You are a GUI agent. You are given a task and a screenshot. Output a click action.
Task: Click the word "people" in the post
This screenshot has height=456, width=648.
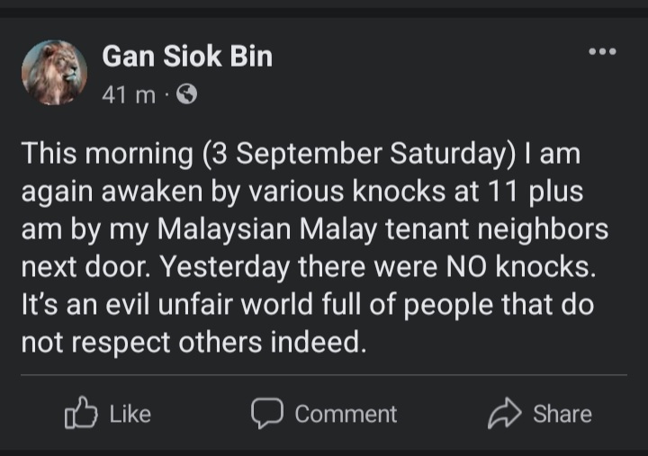[467, 306]
